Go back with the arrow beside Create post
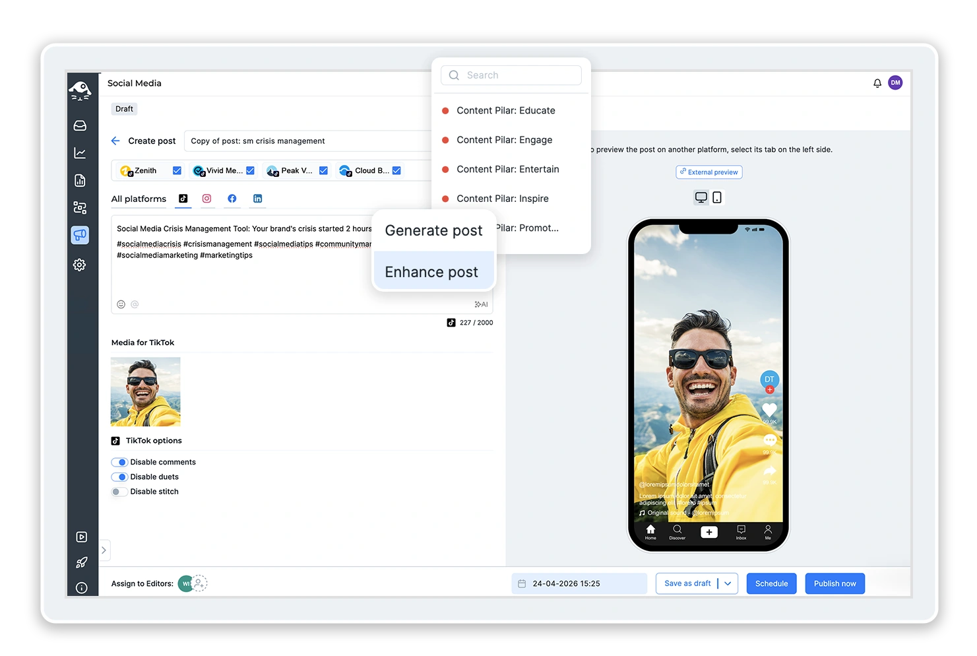The height and width of the screenshot is (656, 977). pos(115,141)
